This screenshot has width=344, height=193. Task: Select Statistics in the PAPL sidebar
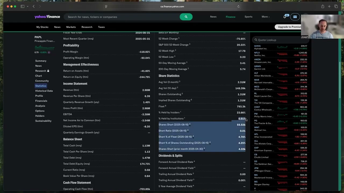pyautogui.click(x=41, y=86)
